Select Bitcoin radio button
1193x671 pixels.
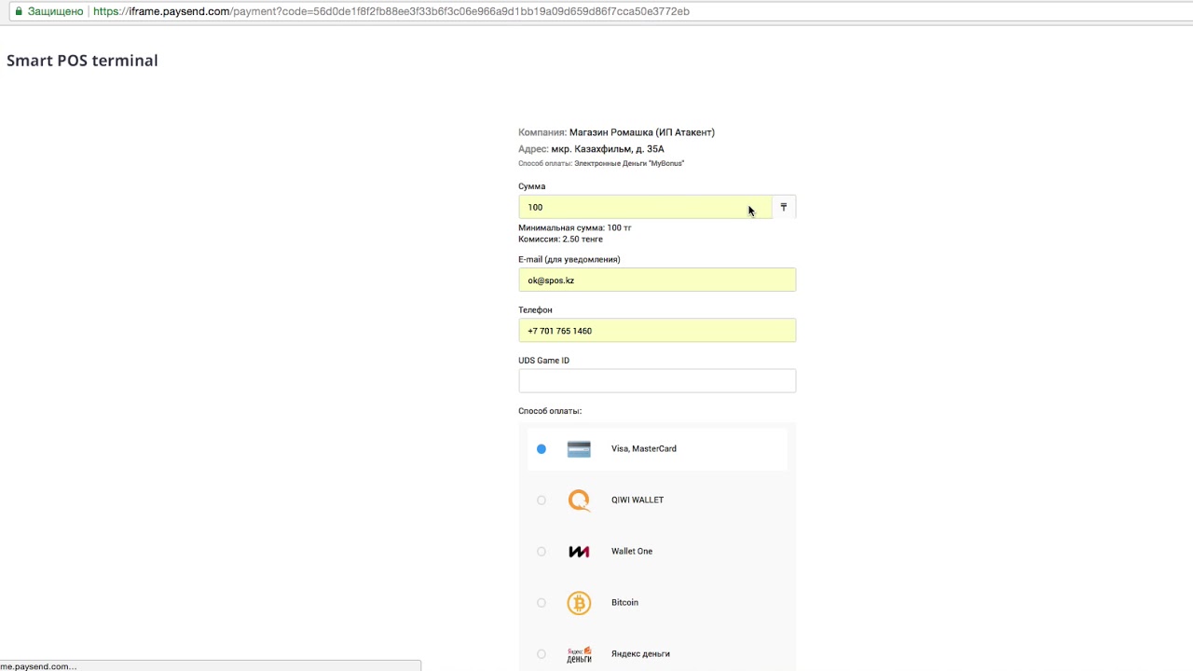tap(542, 603)
